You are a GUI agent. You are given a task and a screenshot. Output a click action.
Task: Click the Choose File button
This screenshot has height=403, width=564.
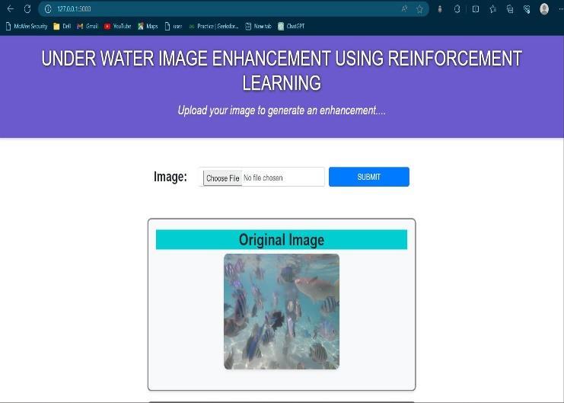click(223, 178)
